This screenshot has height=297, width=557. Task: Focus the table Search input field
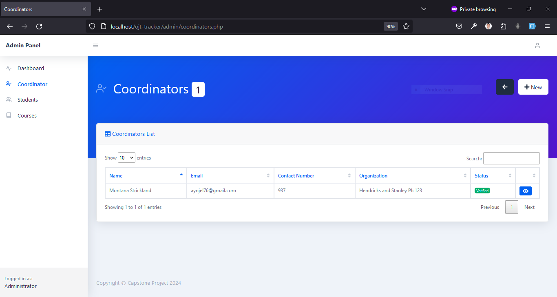click(511, 158)
